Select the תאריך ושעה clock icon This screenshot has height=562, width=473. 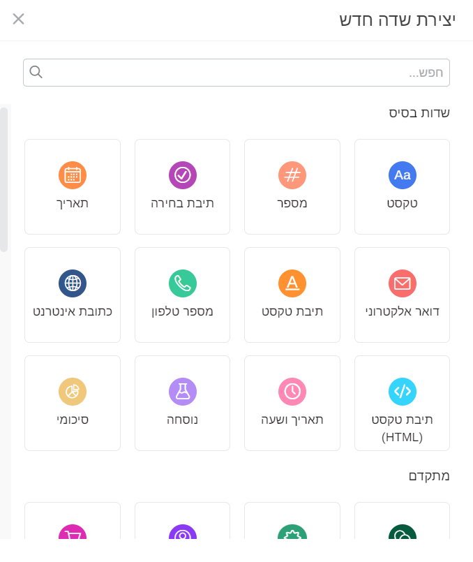(x=292, y=392)
